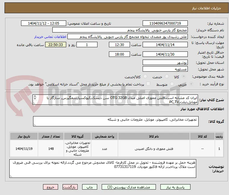Click the 'چاپ' print button
The height and width of the screenshot is (195, 229).
click(x=90, y=187)
